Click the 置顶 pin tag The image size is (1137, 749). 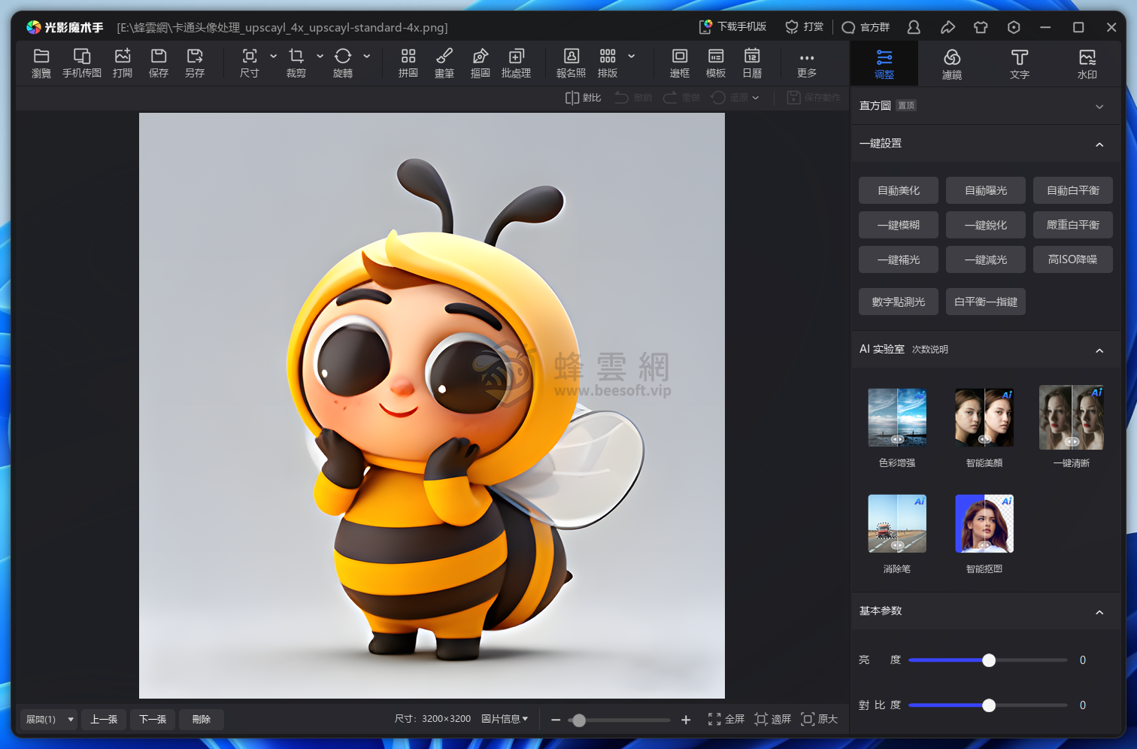(x=906, y=105)
